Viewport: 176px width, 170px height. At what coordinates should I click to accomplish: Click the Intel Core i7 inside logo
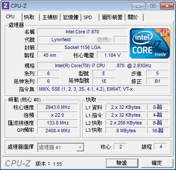coord(150,43)
